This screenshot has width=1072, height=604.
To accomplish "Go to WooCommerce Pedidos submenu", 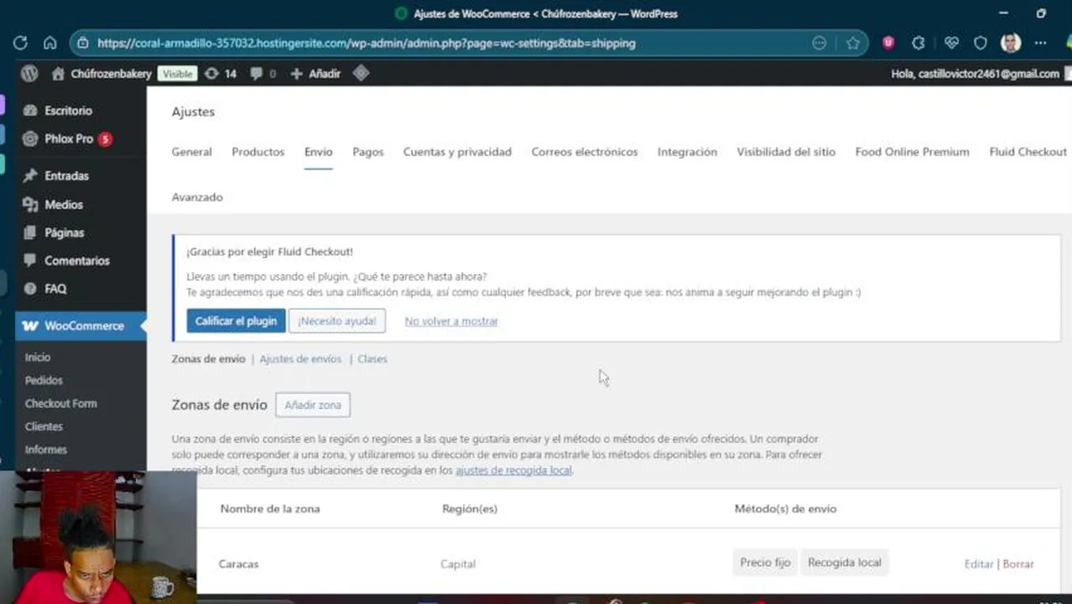I will [x=44, y=380].
